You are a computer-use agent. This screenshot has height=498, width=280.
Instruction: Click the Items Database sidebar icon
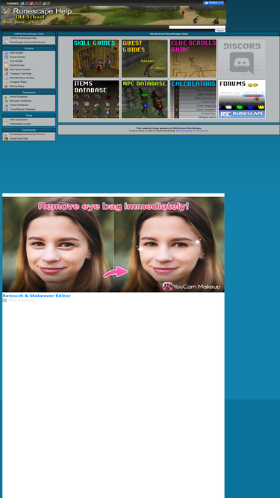click(6, 96)
